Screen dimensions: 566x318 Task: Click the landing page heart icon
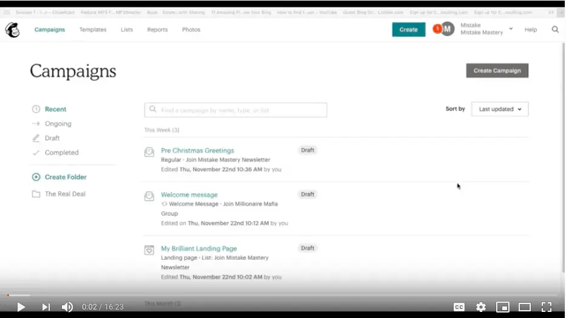(x=149, y=250)
